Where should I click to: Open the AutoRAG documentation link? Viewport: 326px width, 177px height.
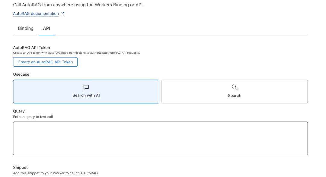coord(36,14)
